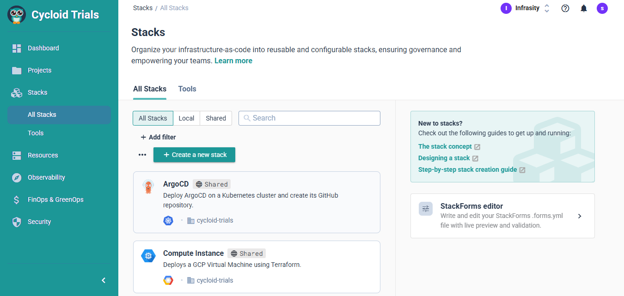
Task: Click the Stacks cubes icon
Action: point(17,92)
